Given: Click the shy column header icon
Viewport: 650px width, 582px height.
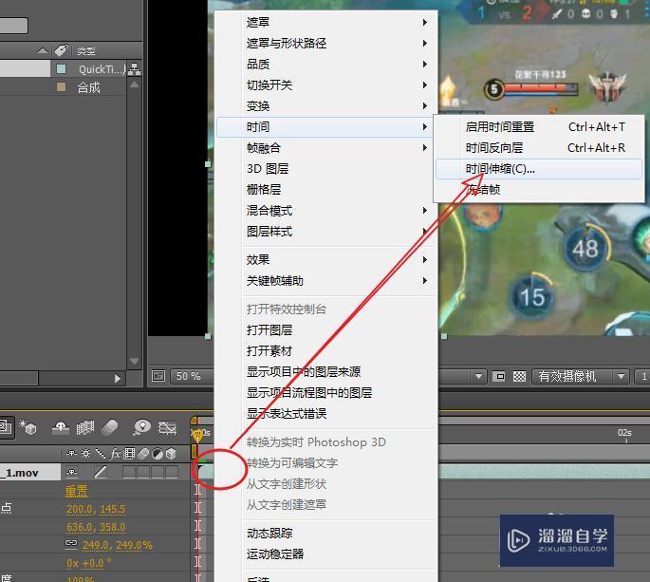Looking at the screenshot, I should click(x=72, y=454).
